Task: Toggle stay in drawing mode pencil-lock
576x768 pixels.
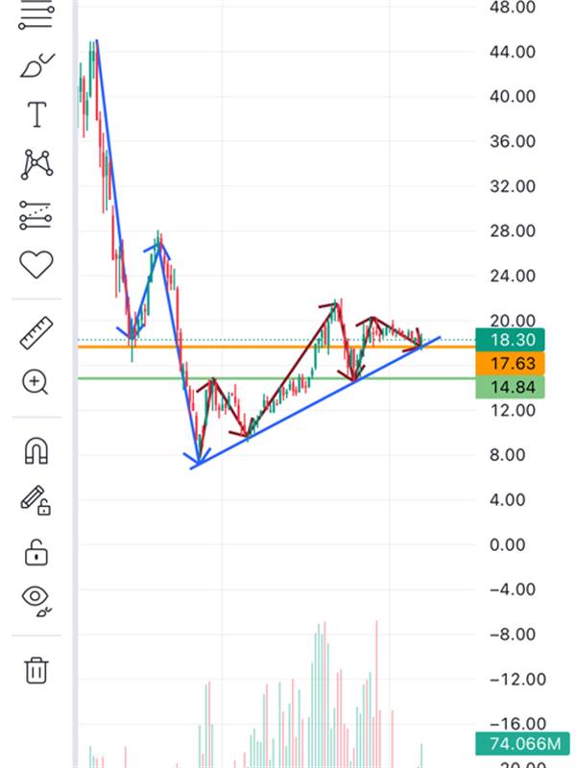Action: 36,500
